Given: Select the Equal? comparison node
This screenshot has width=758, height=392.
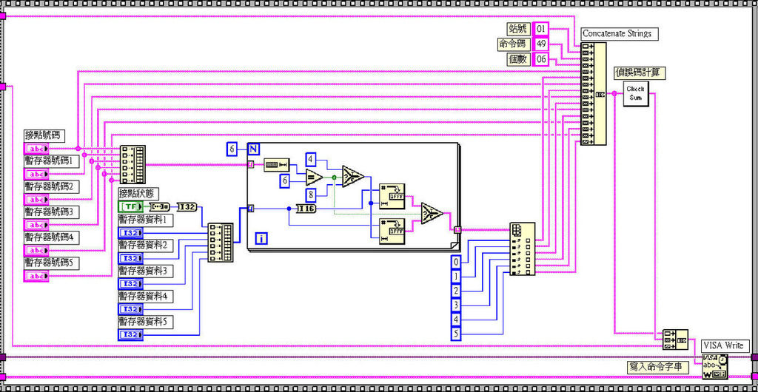Looking at the screenshot, I should [314, 178].
